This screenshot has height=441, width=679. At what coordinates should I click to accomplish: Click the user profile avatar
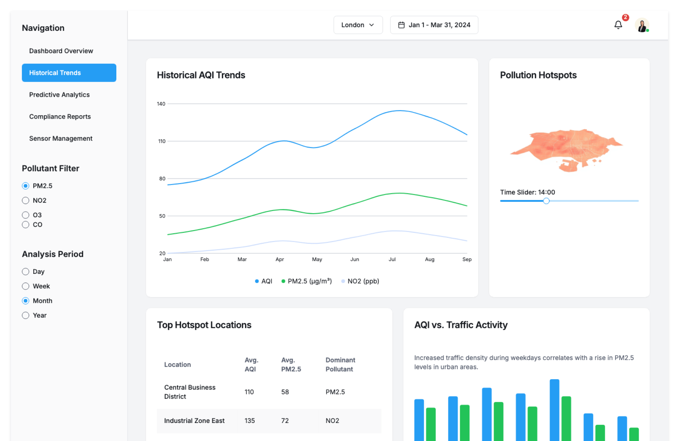click(x=642, y=25)
